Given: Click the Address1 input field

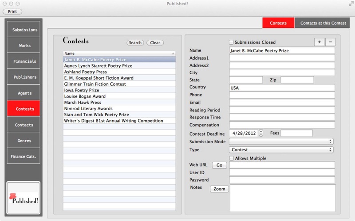Looking at the screenshot, I should tap(282, 58).
